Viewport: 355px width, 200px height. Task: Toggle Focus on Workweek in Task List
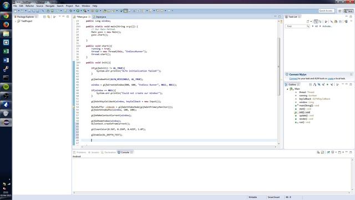pos(326,22)
